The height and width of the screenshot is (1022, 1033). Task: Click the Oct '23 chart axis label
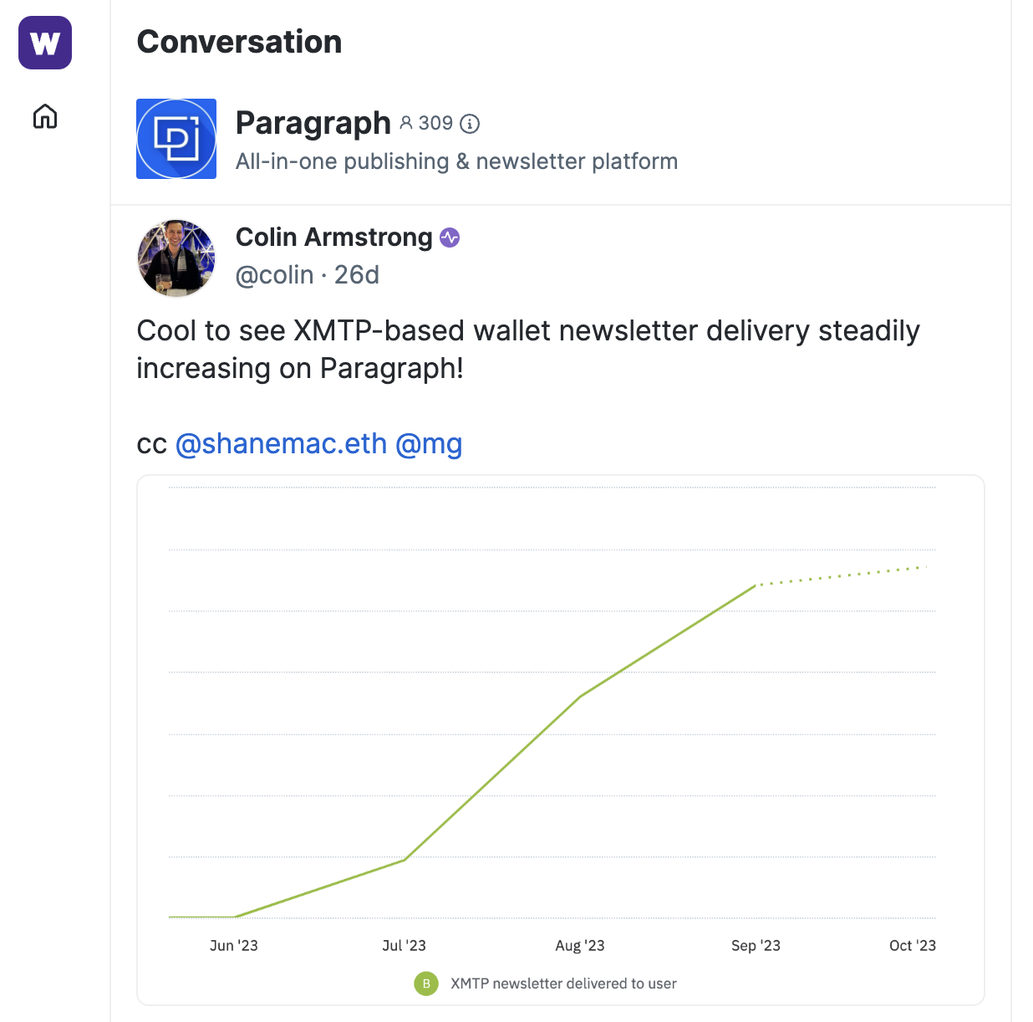tap(912, 946)
